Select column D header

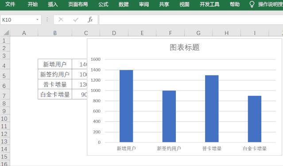click(x=114, y=33)
